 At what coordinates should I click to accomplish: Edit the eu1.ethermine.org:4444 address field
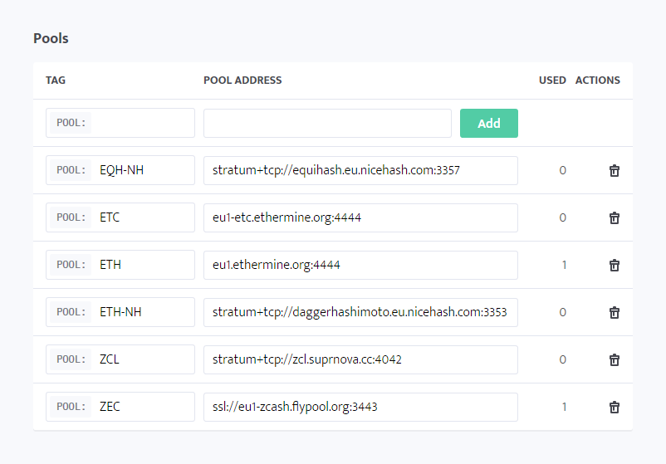point(360,265)
